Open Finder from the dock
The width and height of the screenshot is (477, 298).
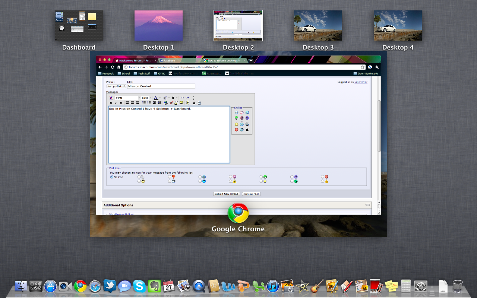pyautogui.click(x=21, y=286)
